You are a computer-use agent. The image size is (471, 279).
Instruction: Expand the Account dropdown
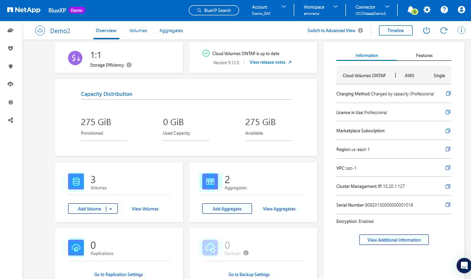(284, 7)
